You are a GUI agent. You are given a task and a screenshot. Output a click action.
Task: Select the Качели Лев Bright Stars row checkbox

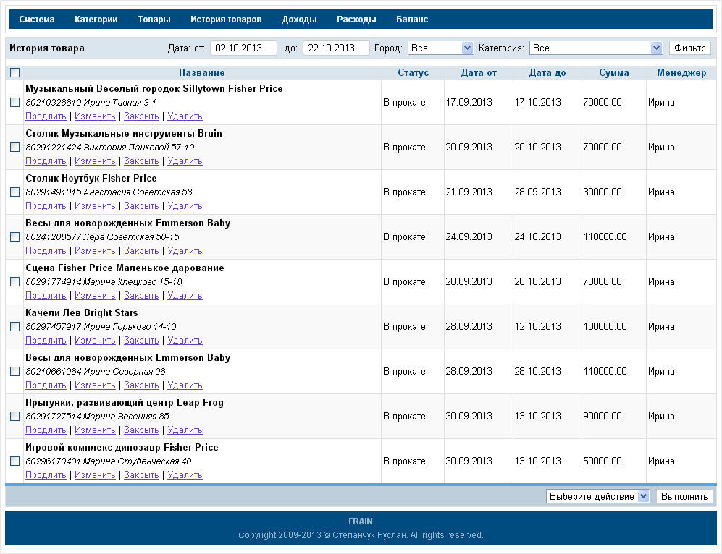click(15, 327)
